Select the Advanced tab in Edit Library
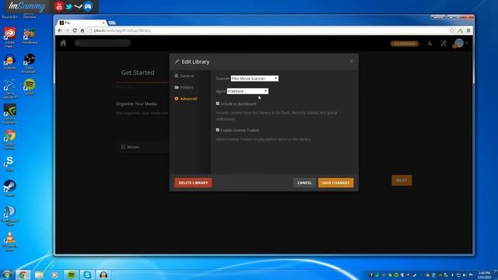The height and width of the screenshot is (280, 498). point(186,99)
